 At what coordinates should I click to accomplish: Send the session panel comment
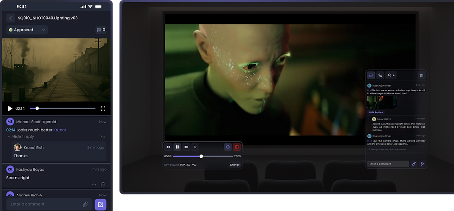coord(422,164)
